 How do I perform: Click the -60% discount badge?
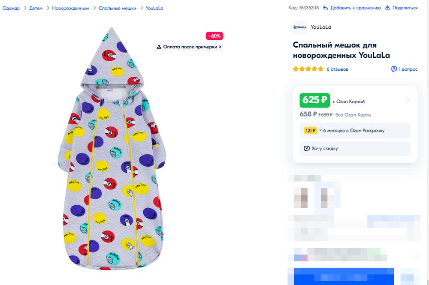[x=214, y=36]
